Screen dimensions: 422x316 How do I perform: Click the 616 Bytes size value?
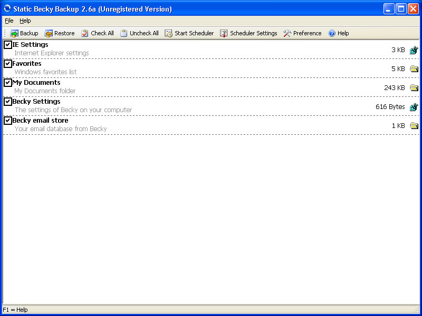(x=390, y=107)
